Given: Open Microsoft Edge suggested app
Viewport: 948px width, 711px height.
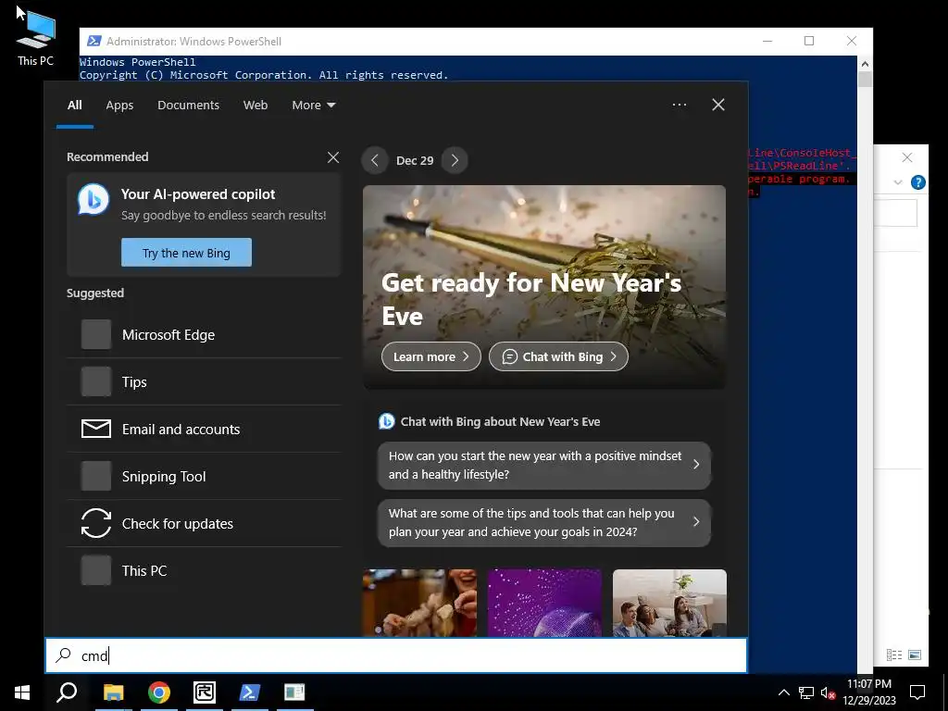Looking at the screenshot, I should 204,335.
